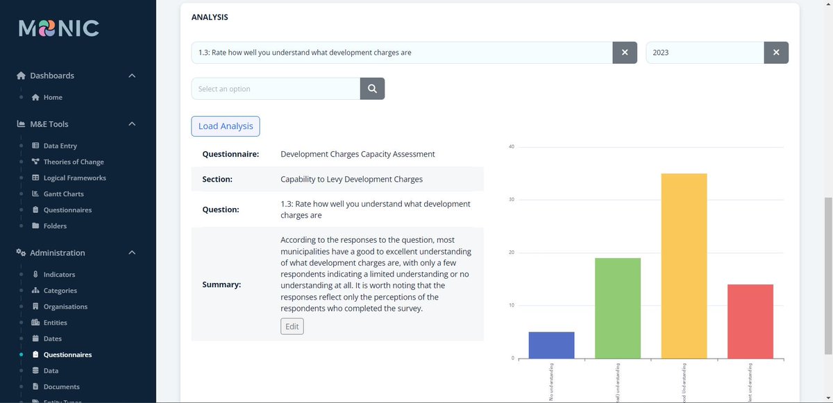Click the yellow Good Understanding bar
The width and height of the screenshot is (833, 403).
(684, 266)
